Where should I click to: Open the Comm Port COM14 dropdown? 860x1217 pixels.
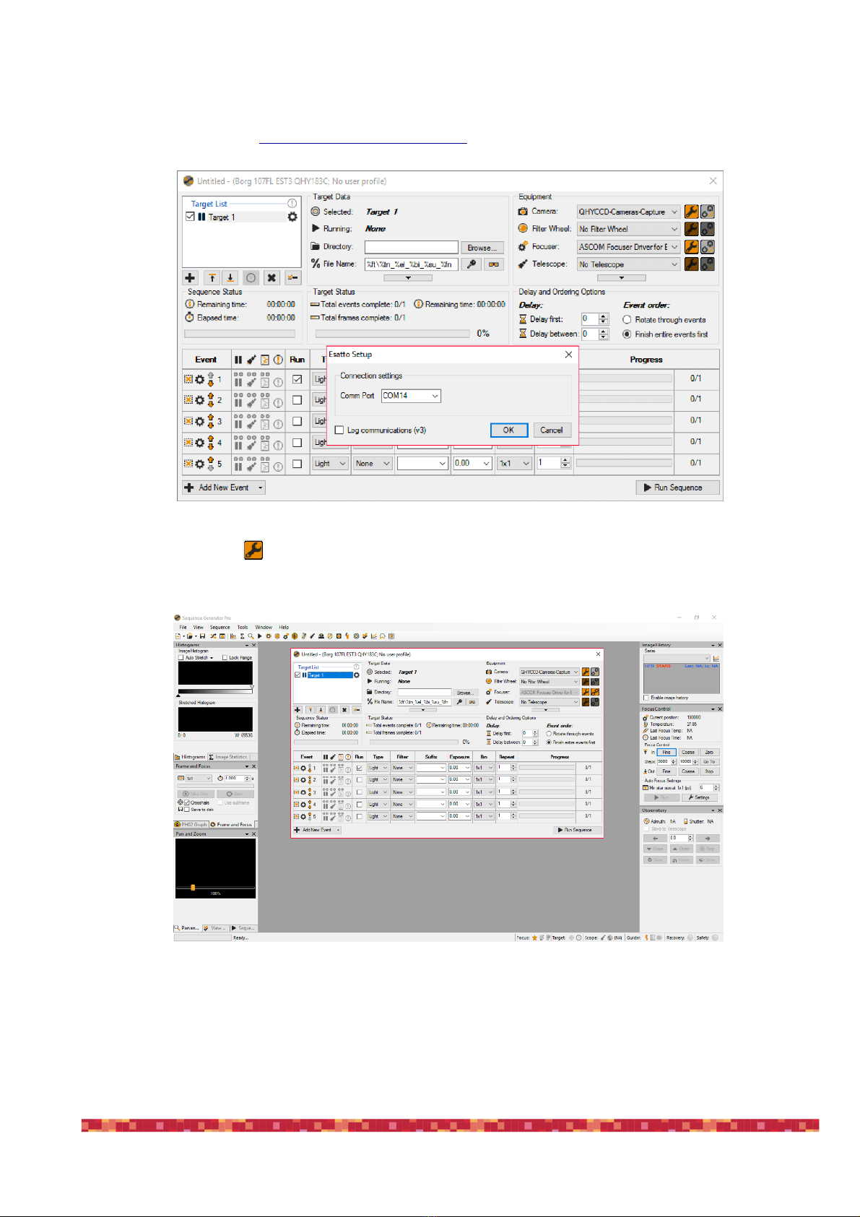pyautogui.click(x=411, y=396)
